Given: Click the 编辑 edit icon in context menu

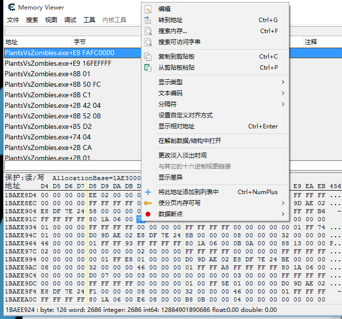Looking at the screenshot, I should [148, 9].
